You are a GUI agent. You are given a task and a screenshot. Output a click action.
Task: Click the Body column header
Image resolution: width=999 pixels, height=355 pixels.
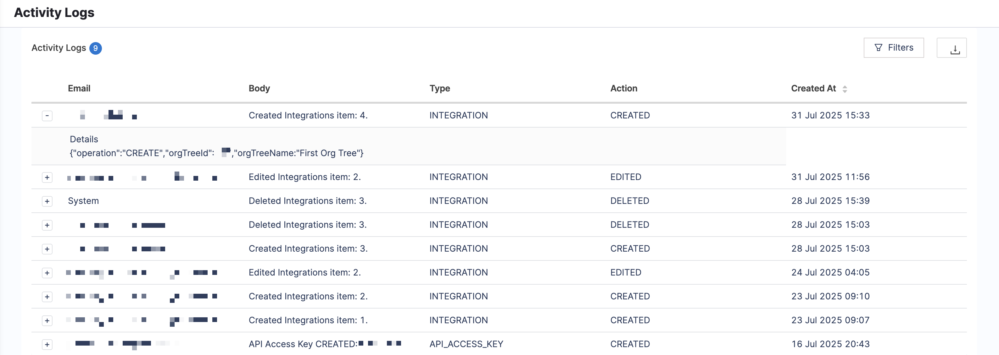[x=259, y=89]
